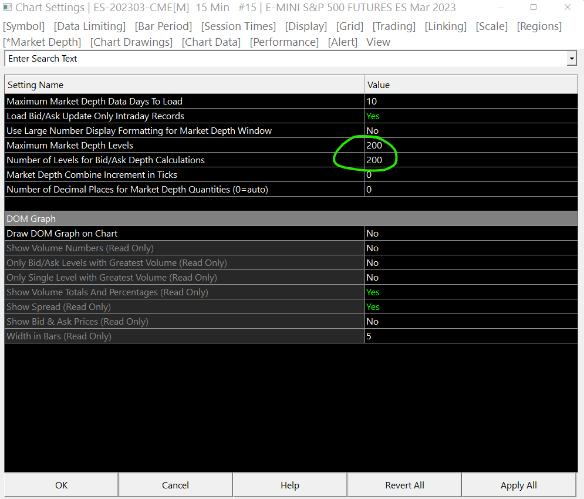This screenshot has height=499, width=584.
Task: Click the Apply All button
Action: [519, 485]
